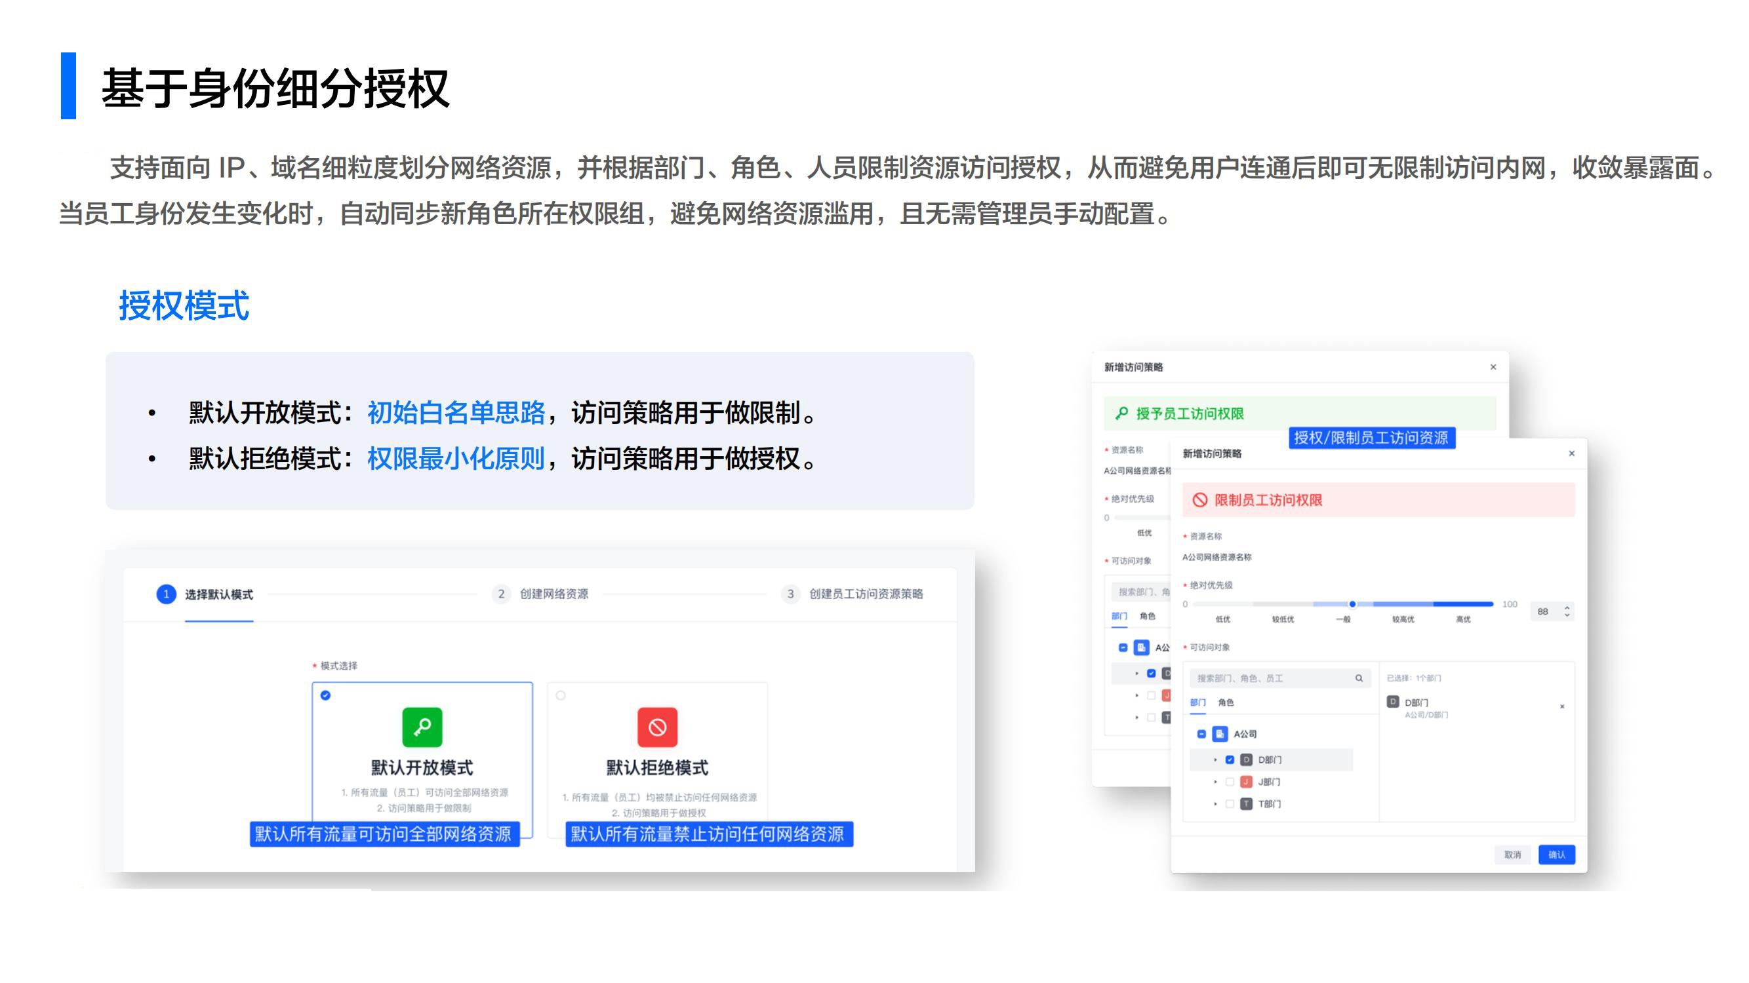Close the front 新增访问策略 dialog

pyautogui.click(x=1572, y=453)
